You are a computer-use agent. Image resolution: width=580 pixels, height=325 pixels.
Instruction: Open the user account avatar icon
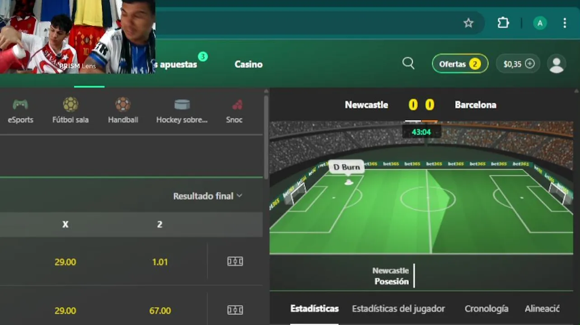point(557,64)
